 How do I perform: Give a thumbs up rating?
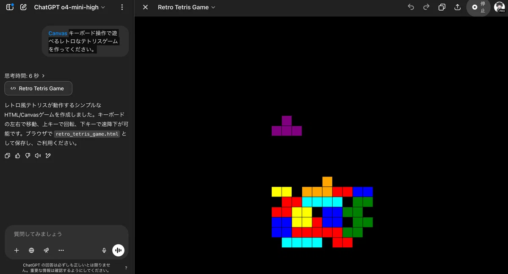[17, 156]
